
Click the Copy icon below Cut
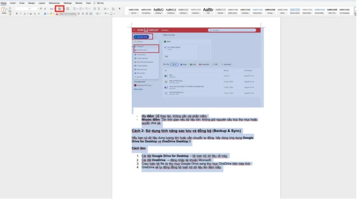(x=10, y=11)
